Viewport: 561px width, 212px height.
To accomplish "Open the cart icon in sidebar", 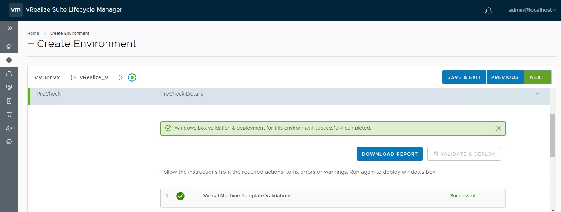I will (x=9, y=114).
